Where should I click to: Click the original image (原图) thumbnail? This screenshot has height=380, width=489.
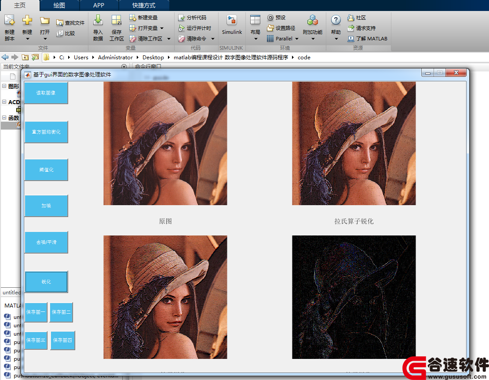coord(165,143)
